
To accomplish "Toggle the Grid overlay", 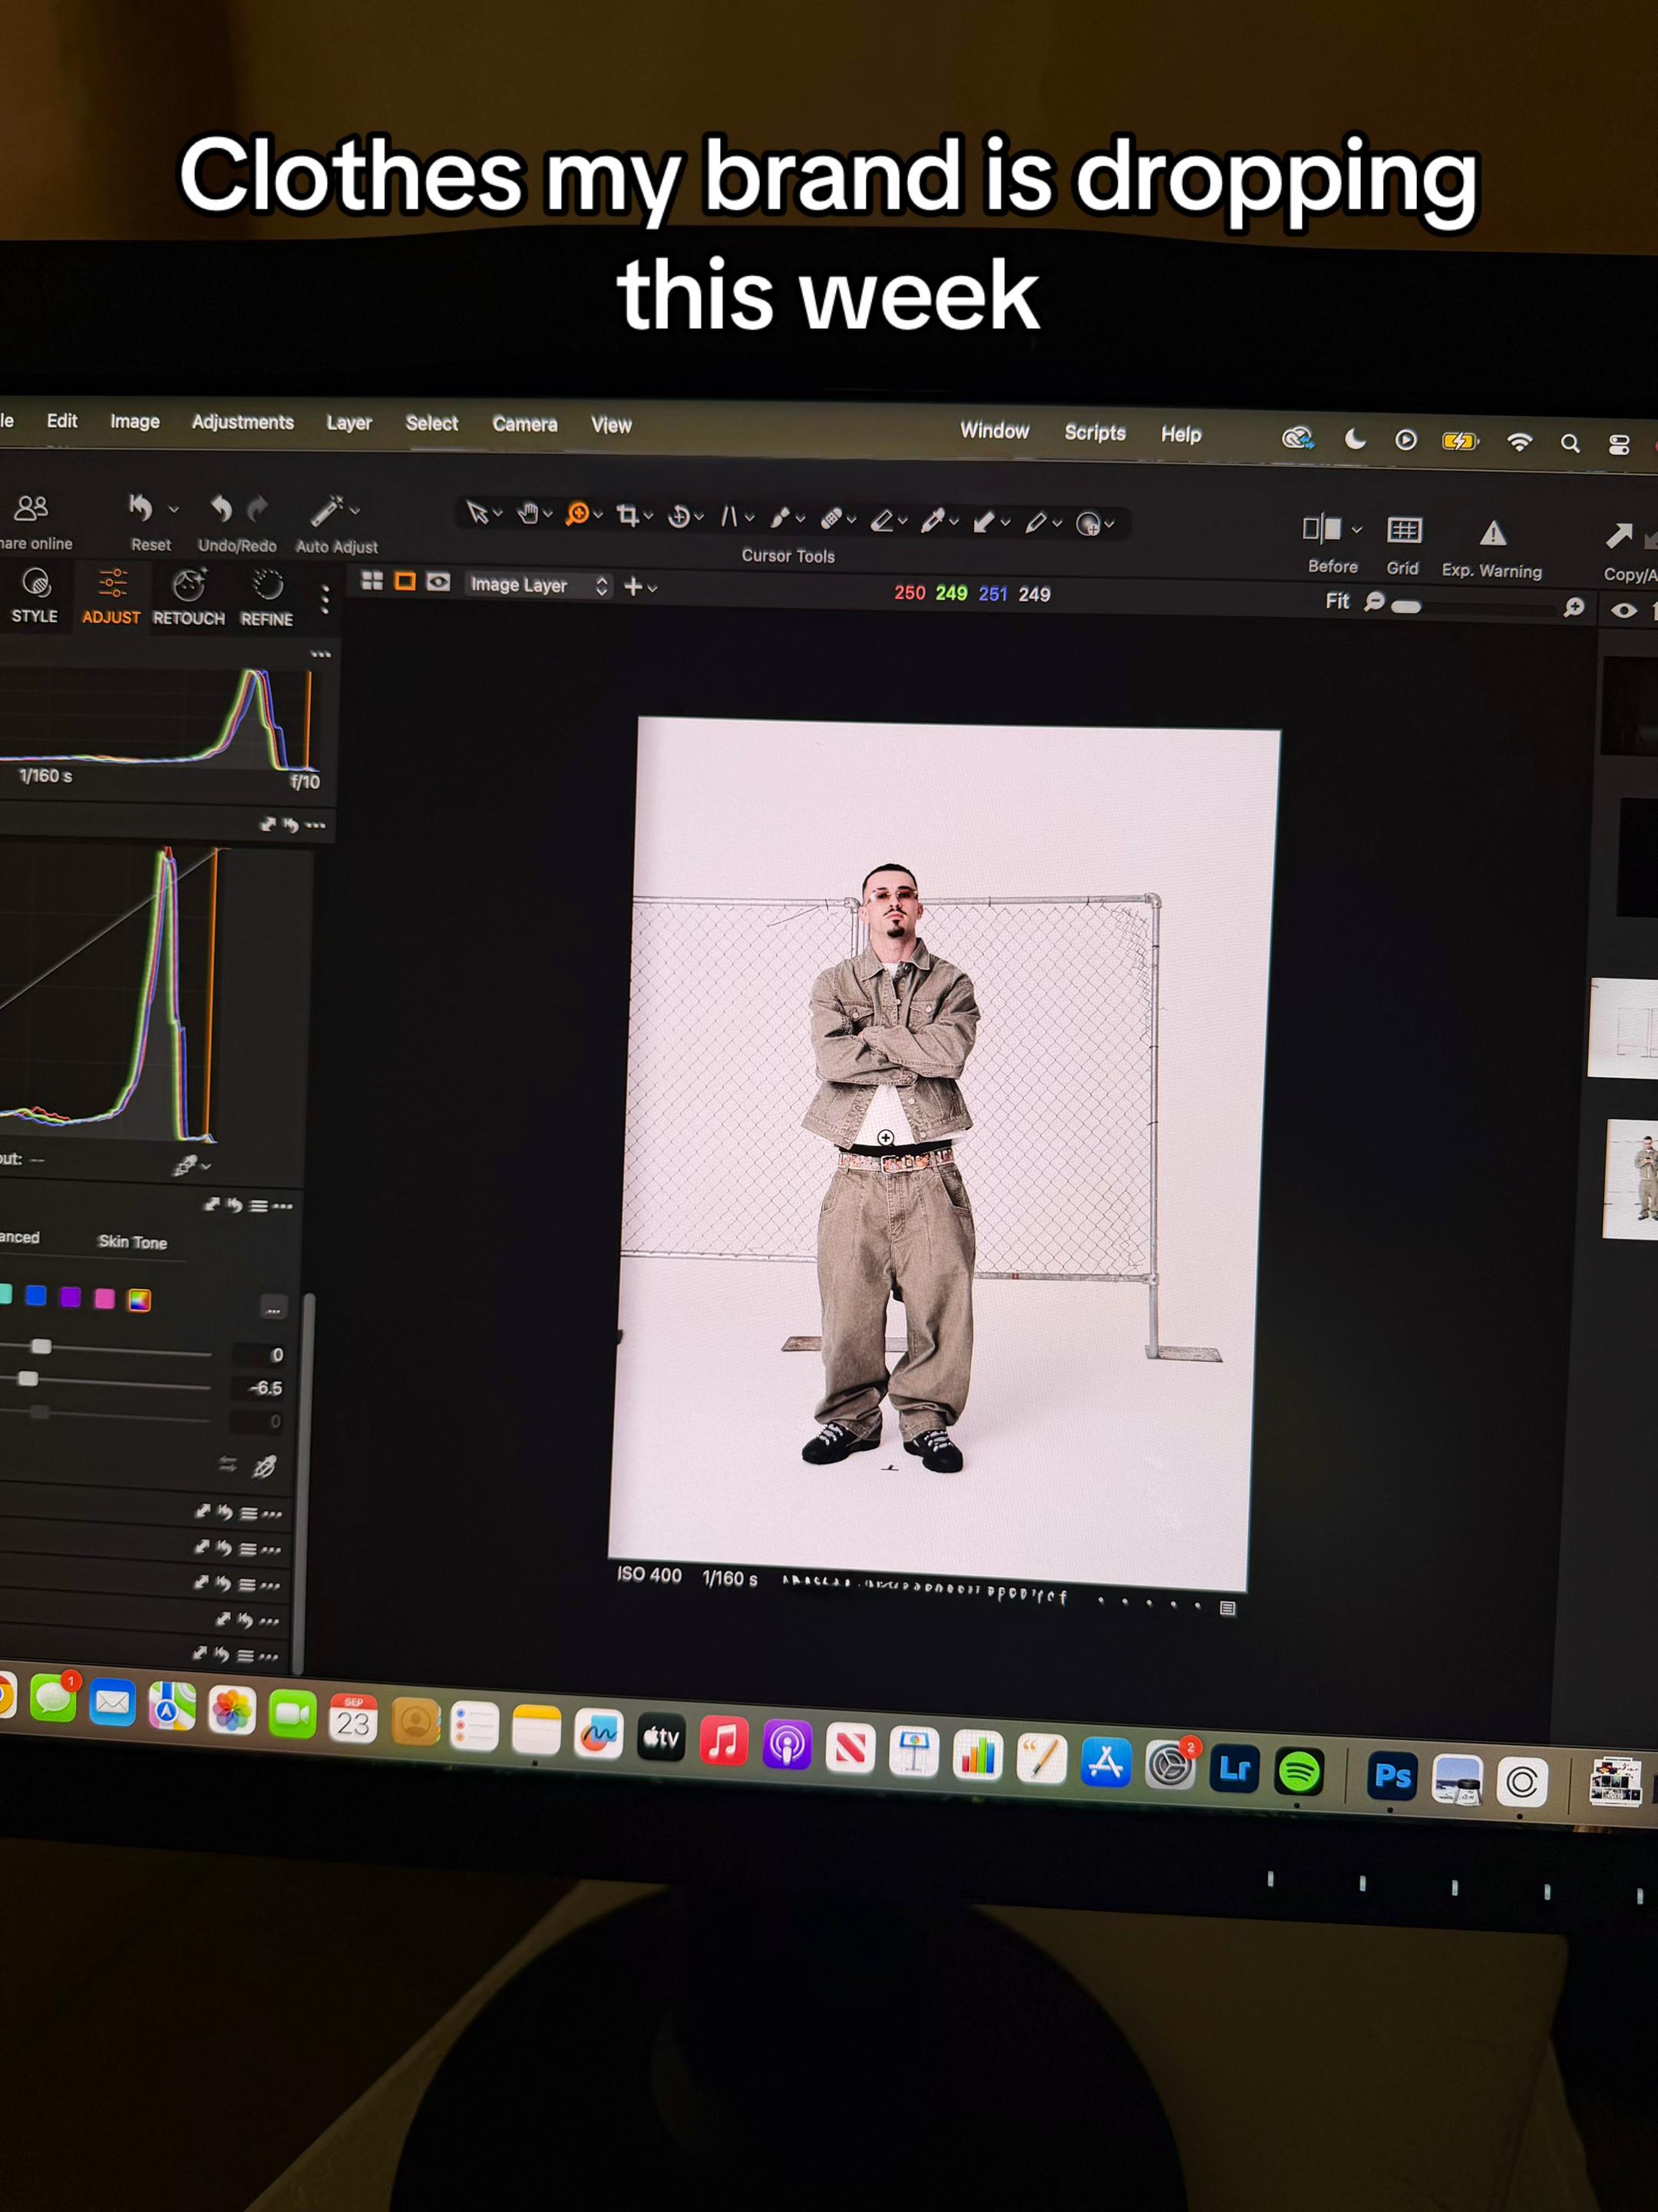I will 1404,530.
